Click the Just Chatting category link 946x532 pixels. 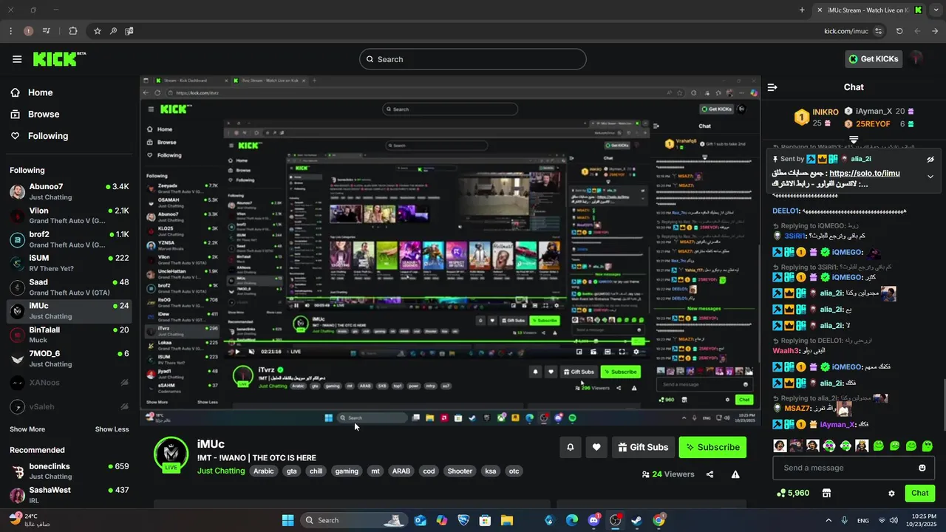point(221,471)
